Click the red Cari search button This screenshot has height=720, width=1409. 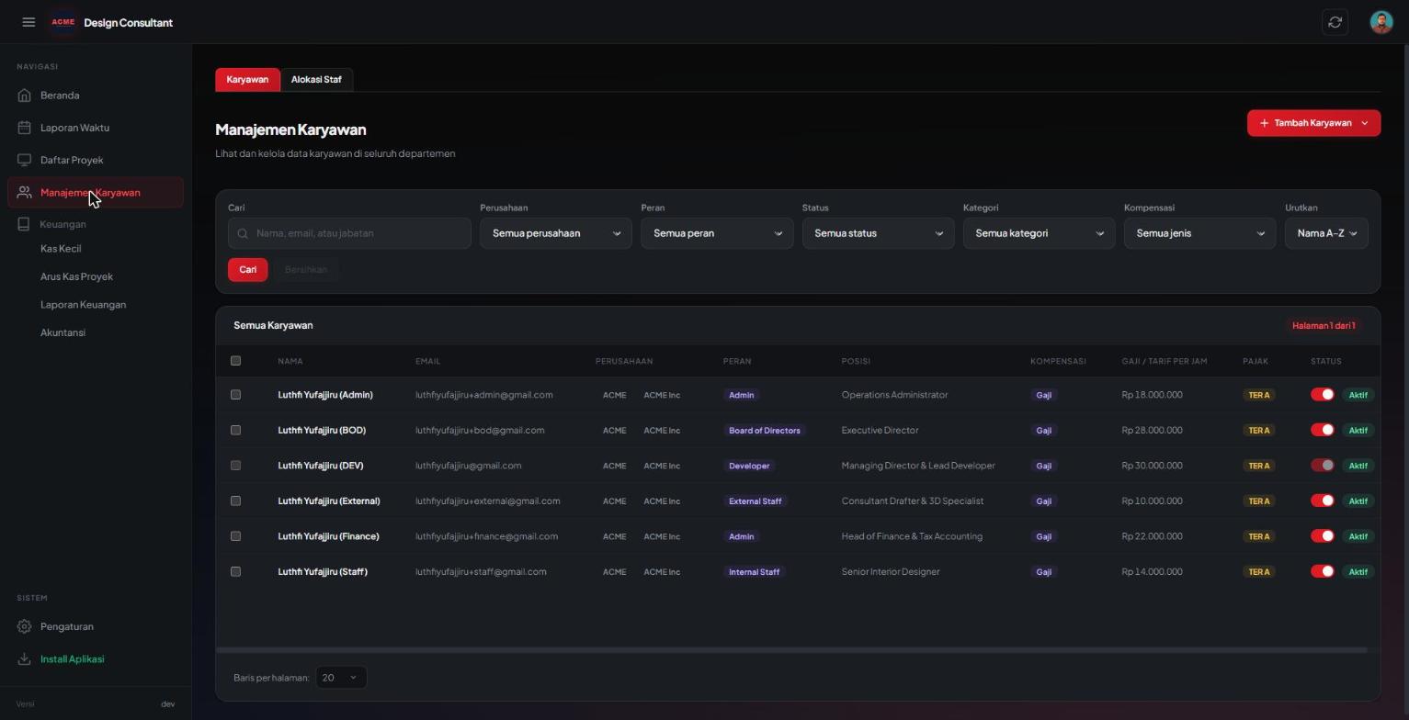[x=248, y=270]
